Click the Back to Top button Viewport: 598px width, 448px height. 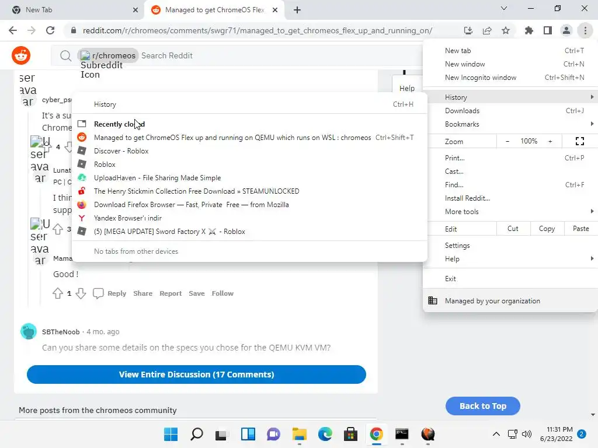483,406
